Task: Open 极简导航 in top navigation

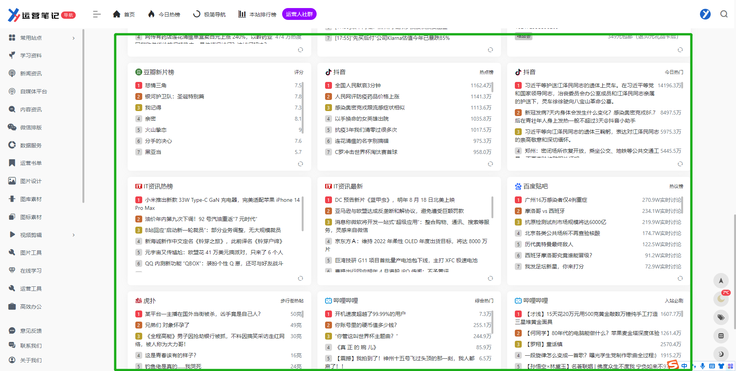Action: pos(209,15)
